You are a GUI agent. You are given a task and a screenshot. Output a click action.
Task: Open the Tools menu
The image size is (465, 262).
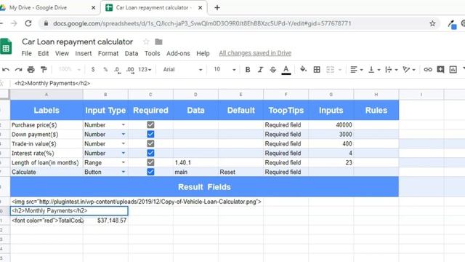click(152, 53)
